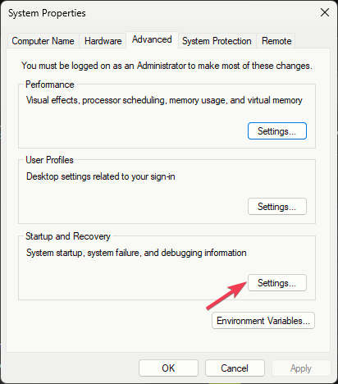Screen dimensions: 338x384
Task: Close the System Properties window
Action: point(325,12)
